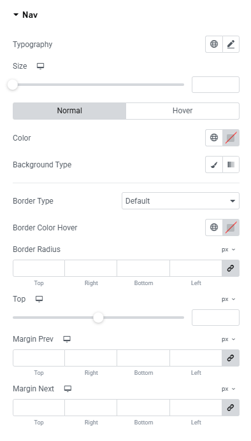Viewport: 251px width, 441px height.
Task: Click the Top slider handle
Action: (98, 318)
